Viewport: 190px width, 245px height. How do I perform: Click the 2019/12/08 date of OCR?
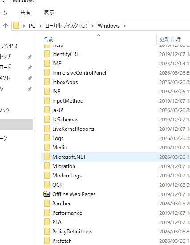point(175,185)
